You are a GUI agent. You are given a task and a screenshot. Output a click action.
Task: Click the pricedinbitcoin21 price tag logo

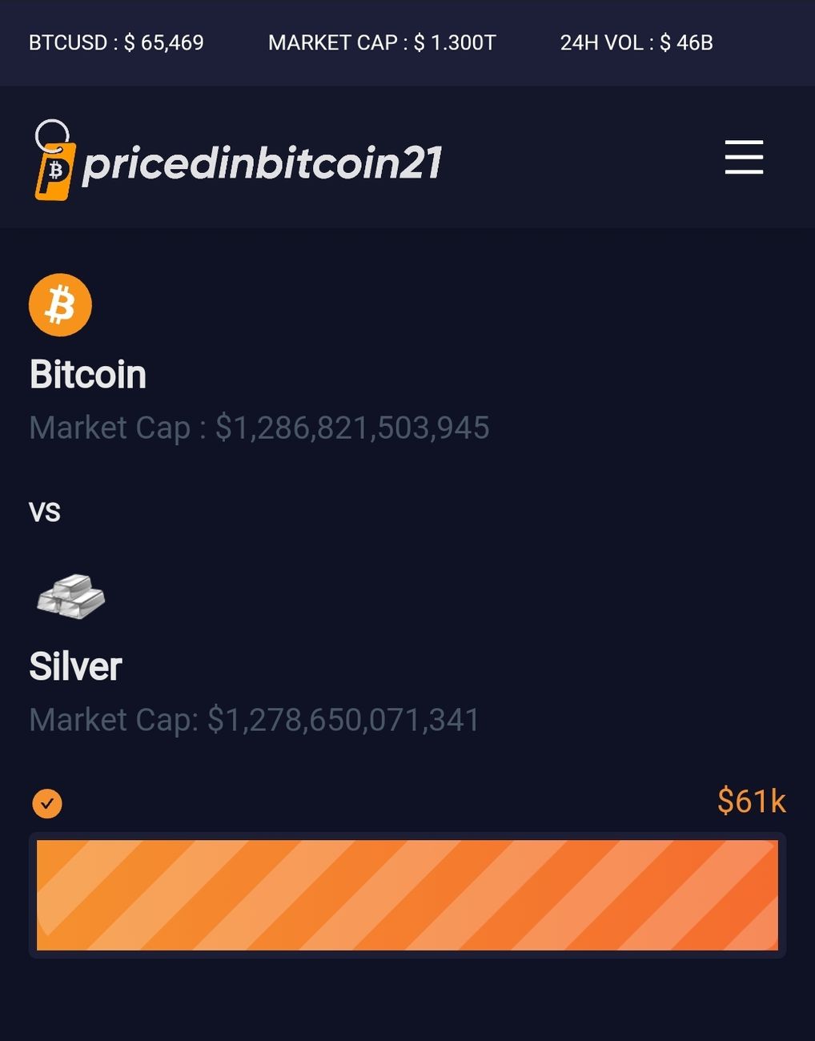click(54, 160)
